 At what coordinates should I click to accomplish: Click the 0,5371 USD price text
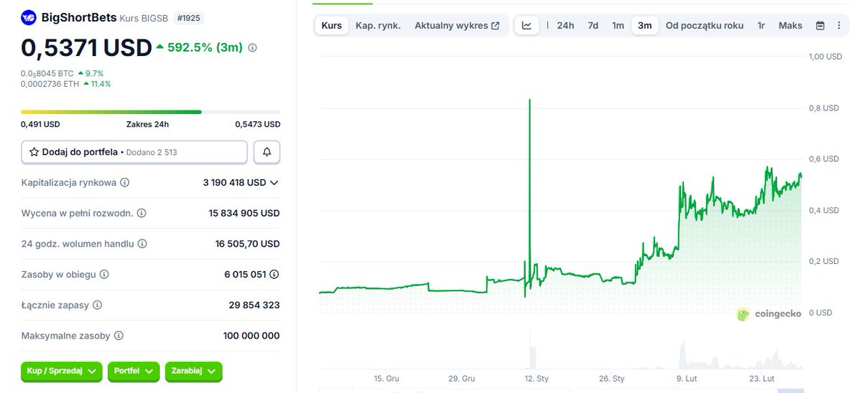pos(86,47)
